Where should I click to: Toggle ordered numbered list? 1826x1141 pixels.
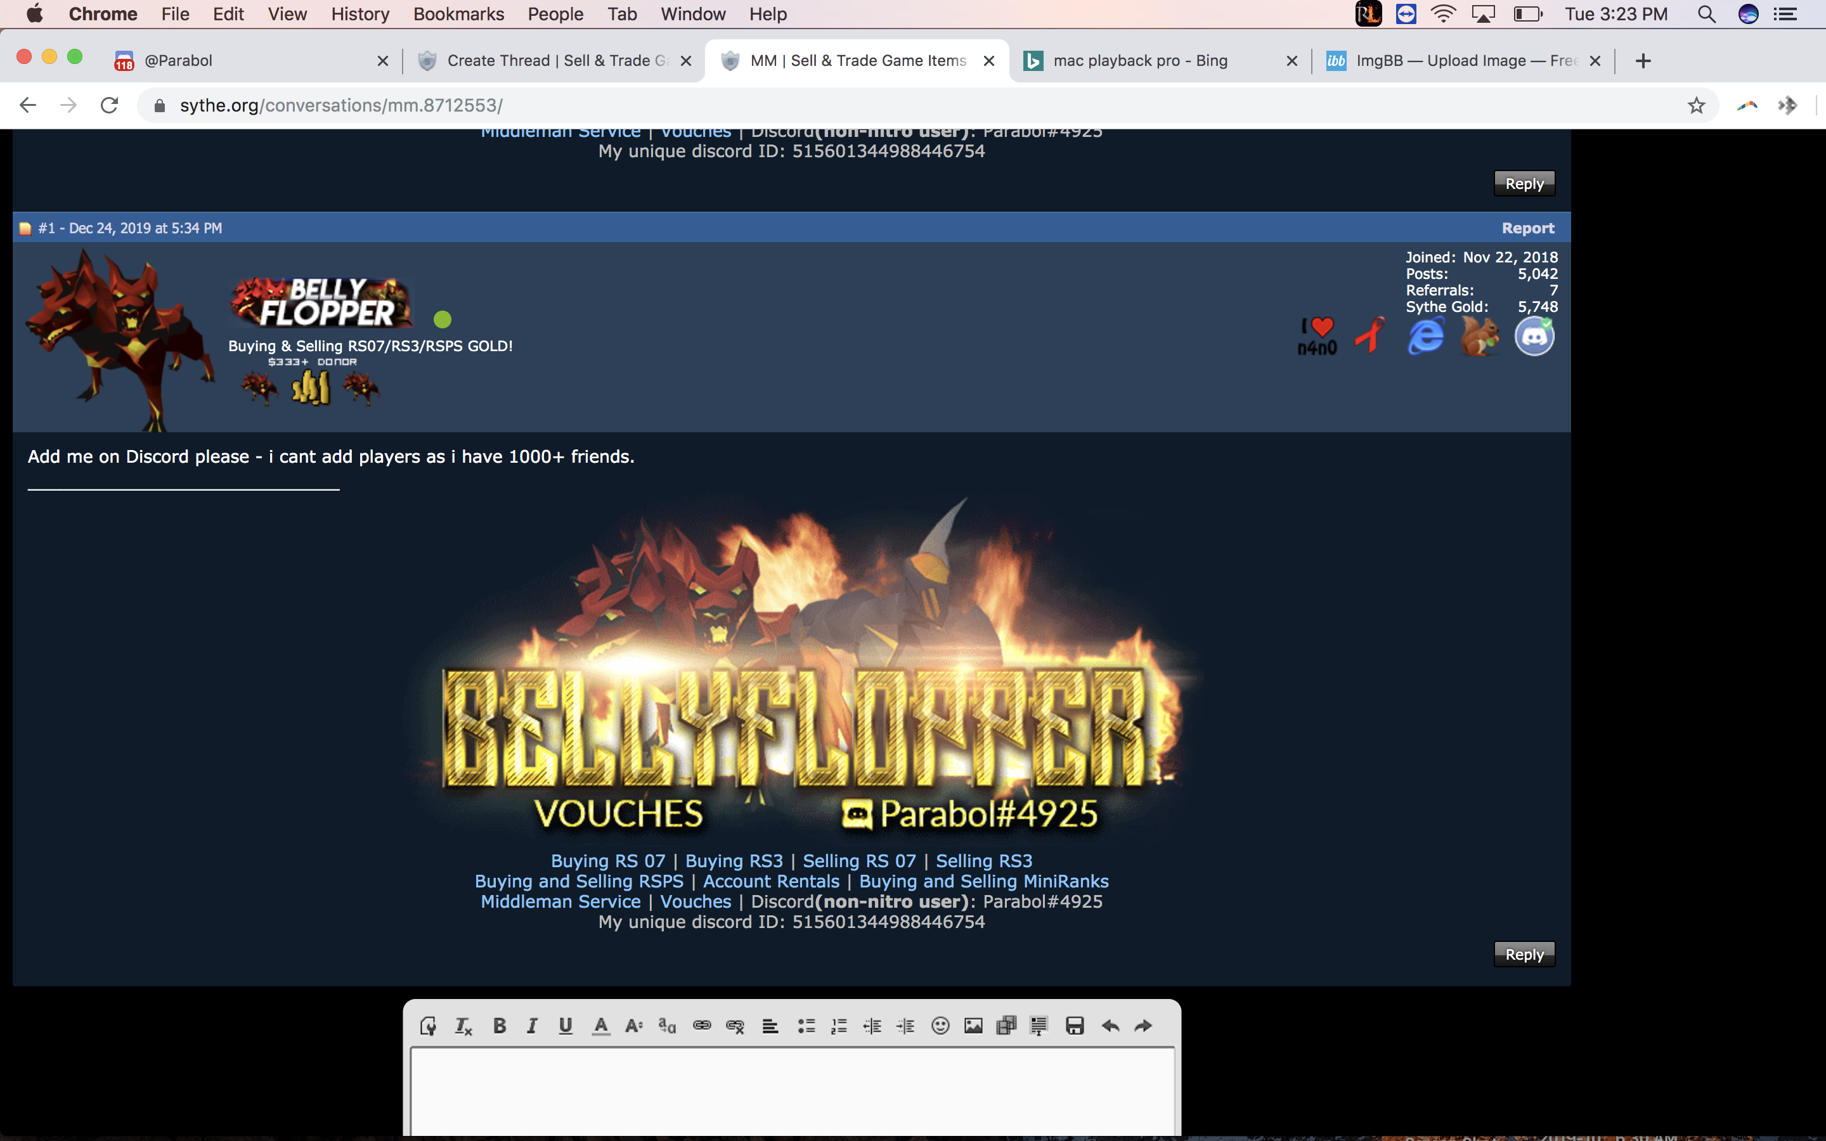point(839,1026)
